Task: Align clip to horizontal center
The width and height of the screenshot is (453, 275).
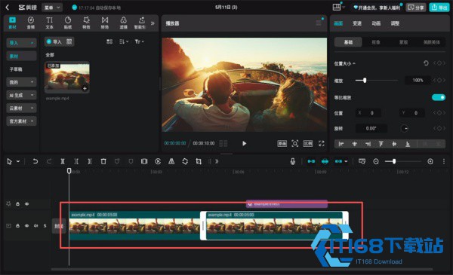Action: tap(355, 144)
